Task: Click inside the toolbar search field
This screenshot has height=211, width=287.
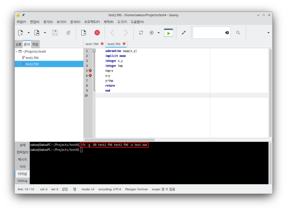Action: pyautogui.click(x=209, y=33)
